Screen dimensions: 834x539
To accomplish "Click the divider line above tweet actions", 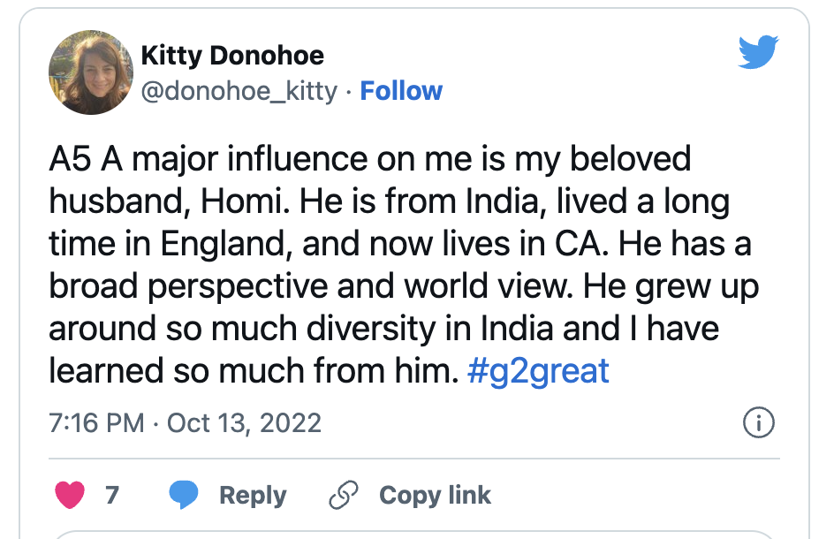I will click(x=414, y=458).
